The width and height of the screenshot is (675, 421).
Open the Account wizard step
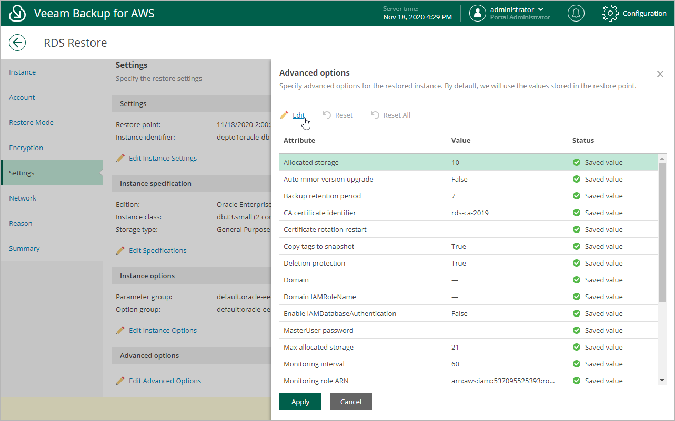click(x=52, y=97)
